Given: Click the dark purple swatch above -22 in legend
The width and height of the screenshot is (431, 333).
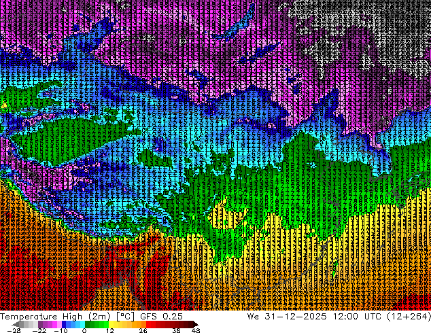Looking at the screenshot, I should [x=40, y=324].
